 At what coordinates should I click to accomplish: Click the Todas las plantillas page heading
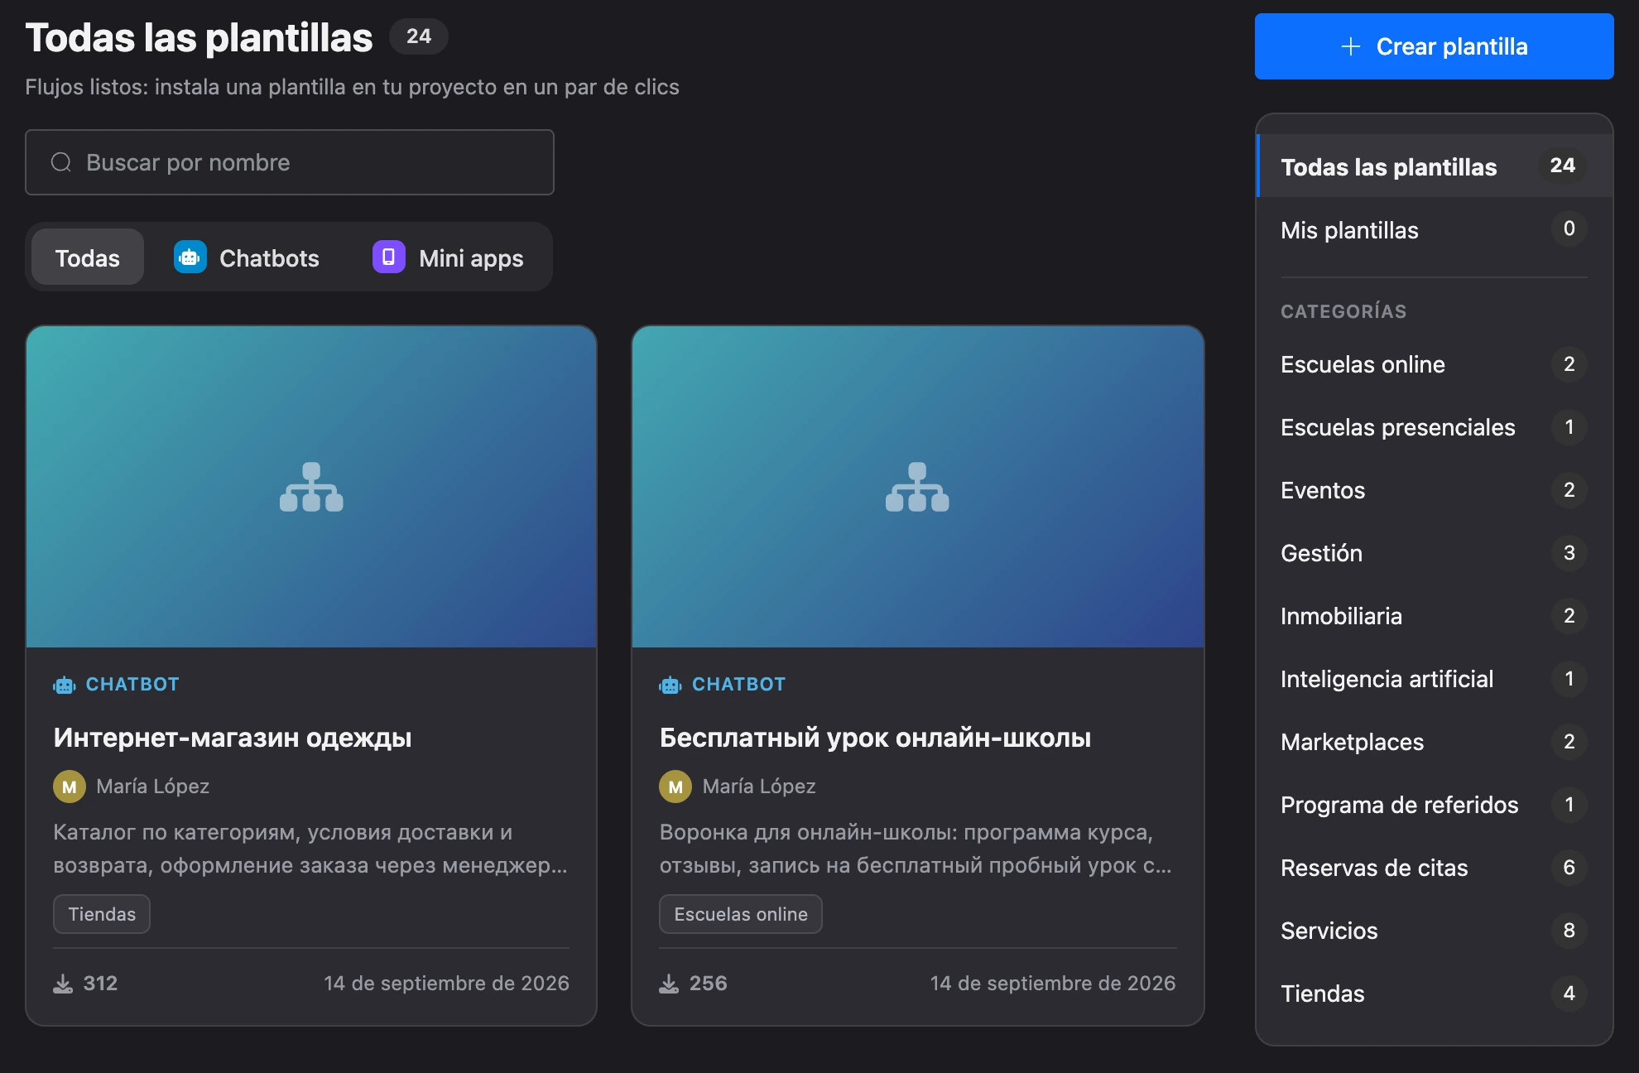(x=199, y=38)
